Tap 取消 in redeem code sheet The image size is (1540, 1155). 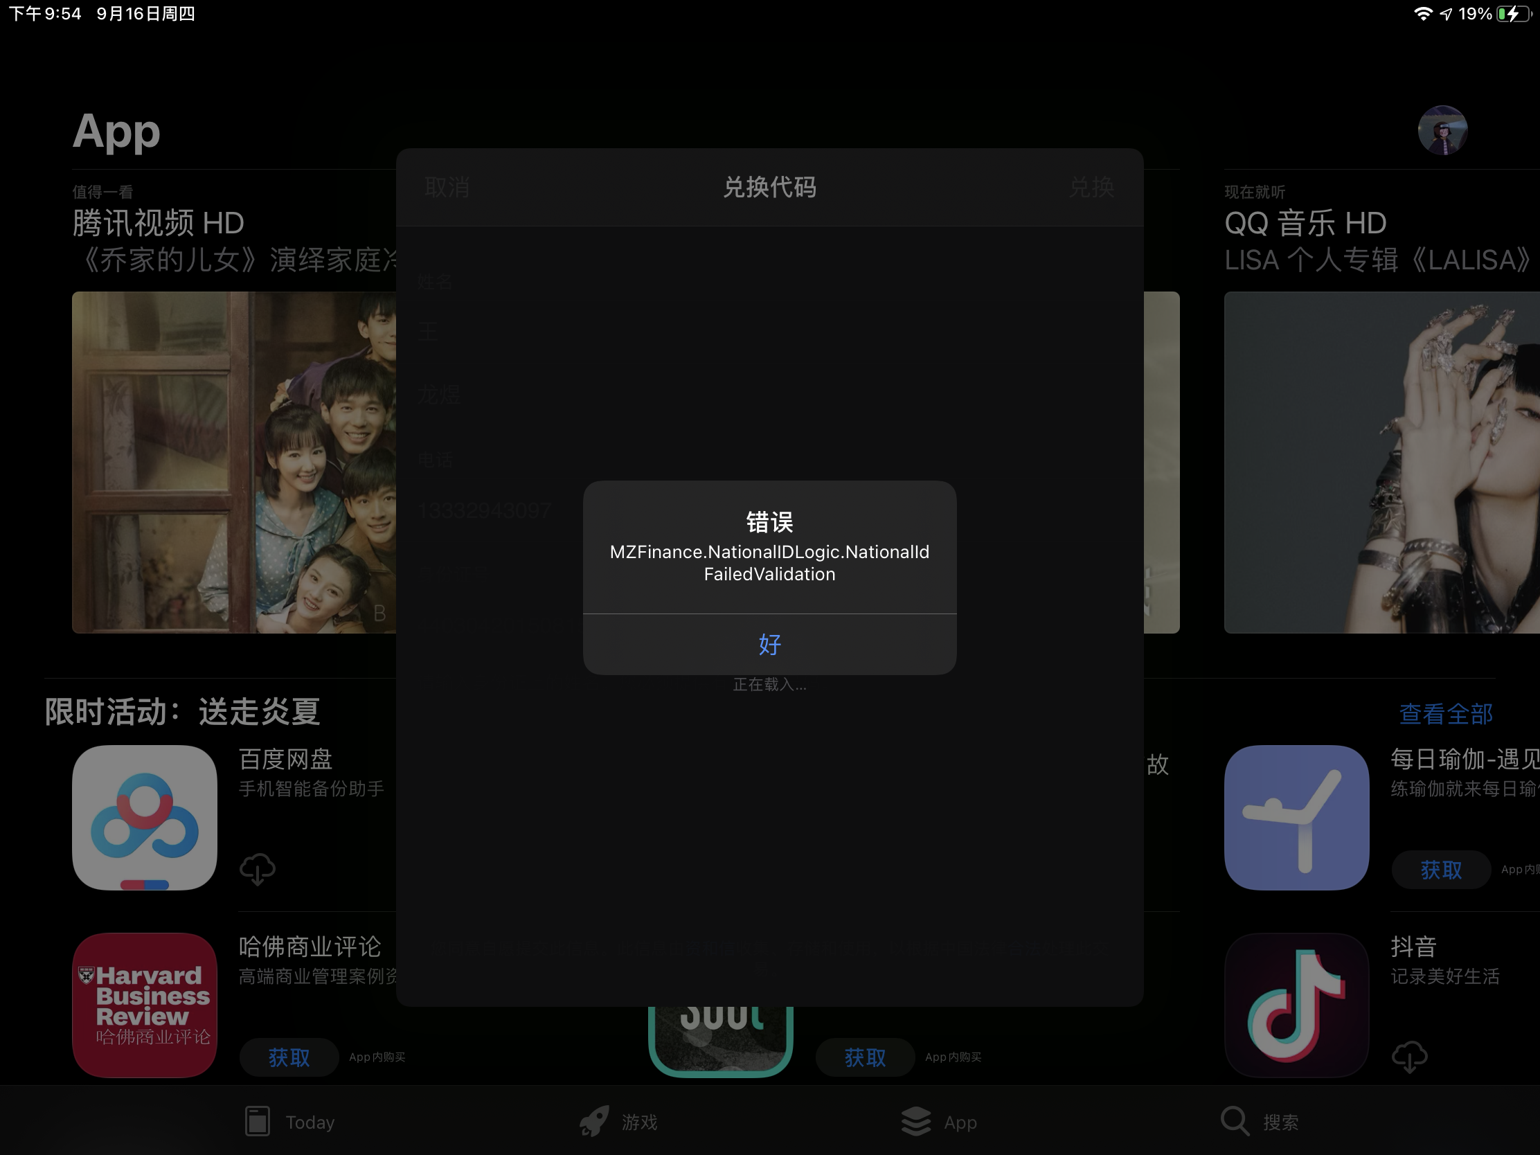(447, 186)
